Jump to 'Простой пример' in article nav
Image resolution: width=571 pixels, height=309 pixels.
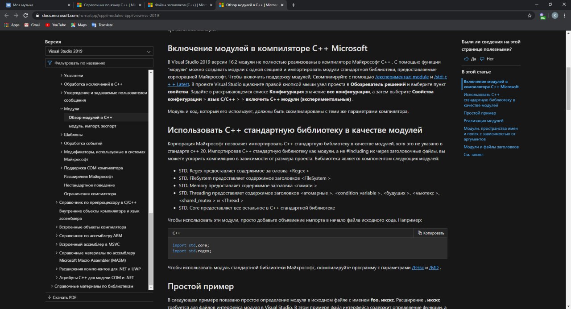480,113
